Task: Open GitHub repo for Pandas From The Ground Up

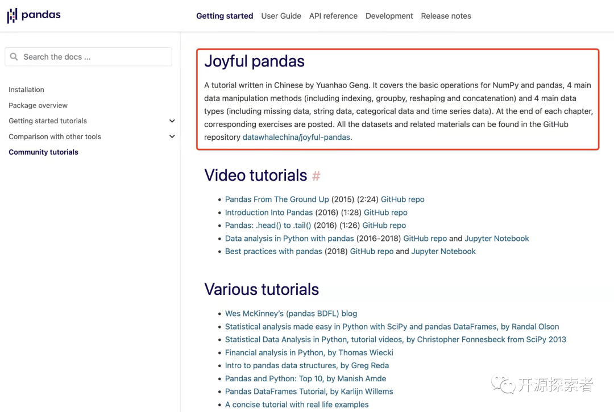Action: click(403, 199)
